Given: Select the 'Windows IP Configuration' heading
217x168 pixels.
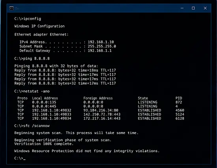Looking at the screenshot, I should [39, 26].
